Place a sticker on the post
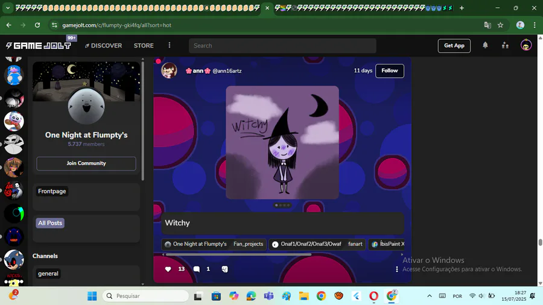The width and height of the screenshot is (543, 305). pos(225,269)
